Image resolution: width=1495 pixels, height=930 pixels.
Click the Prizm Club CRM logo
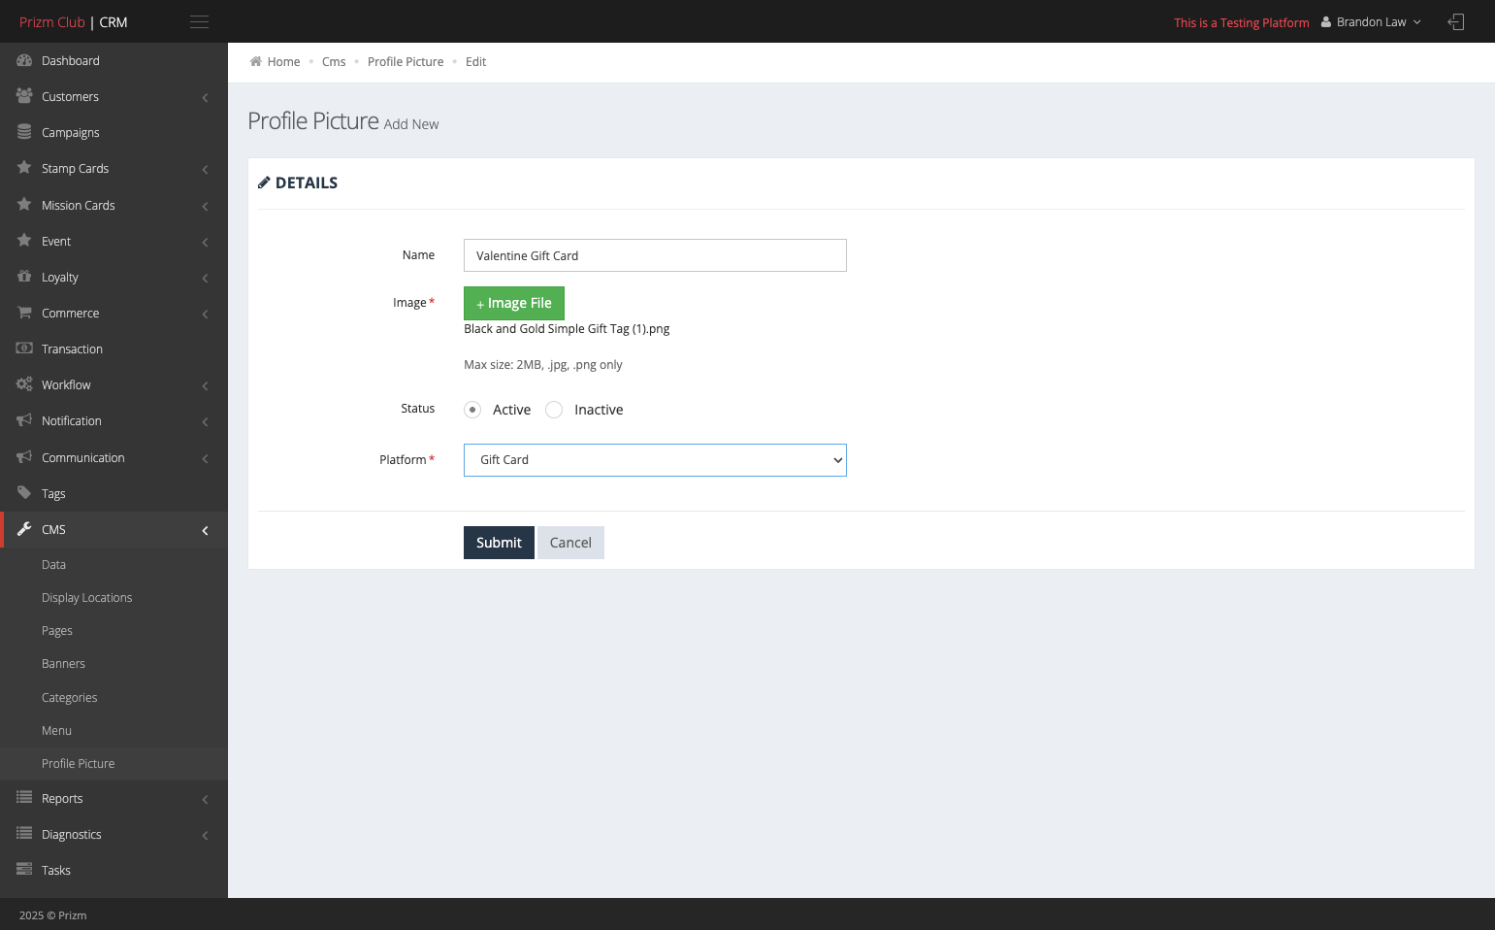[x=74, y=22]
